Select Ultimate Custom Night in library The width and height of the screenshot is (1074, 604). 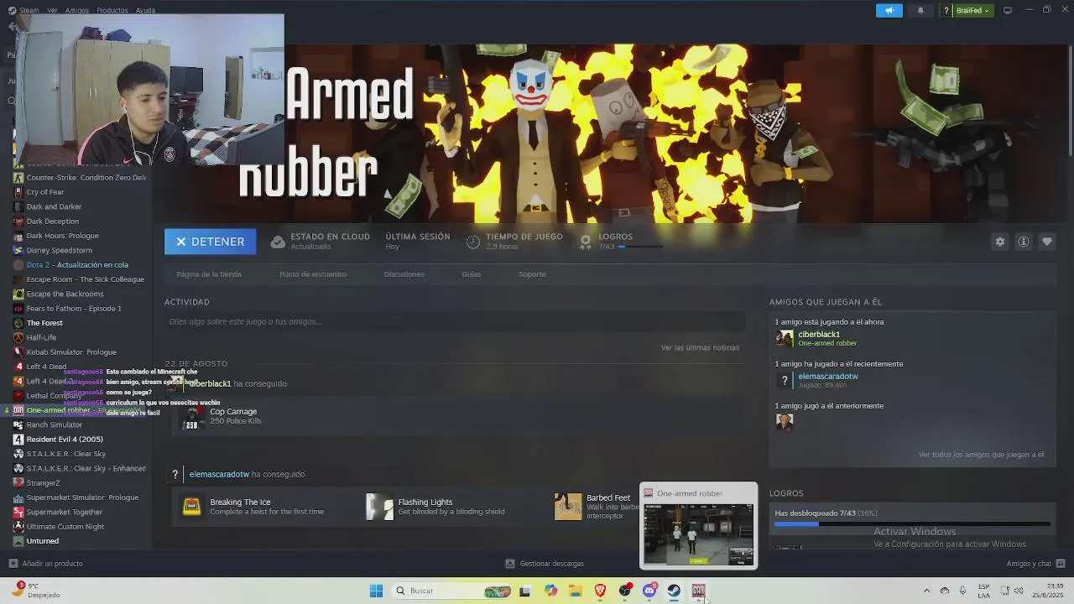65,527
